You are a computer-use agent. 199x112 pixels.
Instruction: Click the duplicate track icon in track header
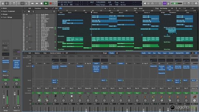[x=29, y=12]
